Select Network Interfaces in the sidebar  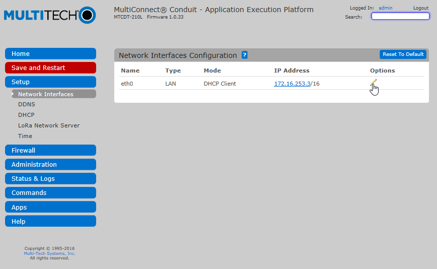(53, 94)
